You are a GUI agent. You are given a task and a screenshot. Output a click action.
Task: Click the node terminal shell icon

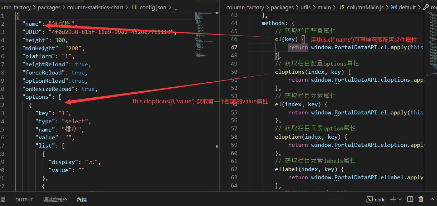tap(370, 200)
